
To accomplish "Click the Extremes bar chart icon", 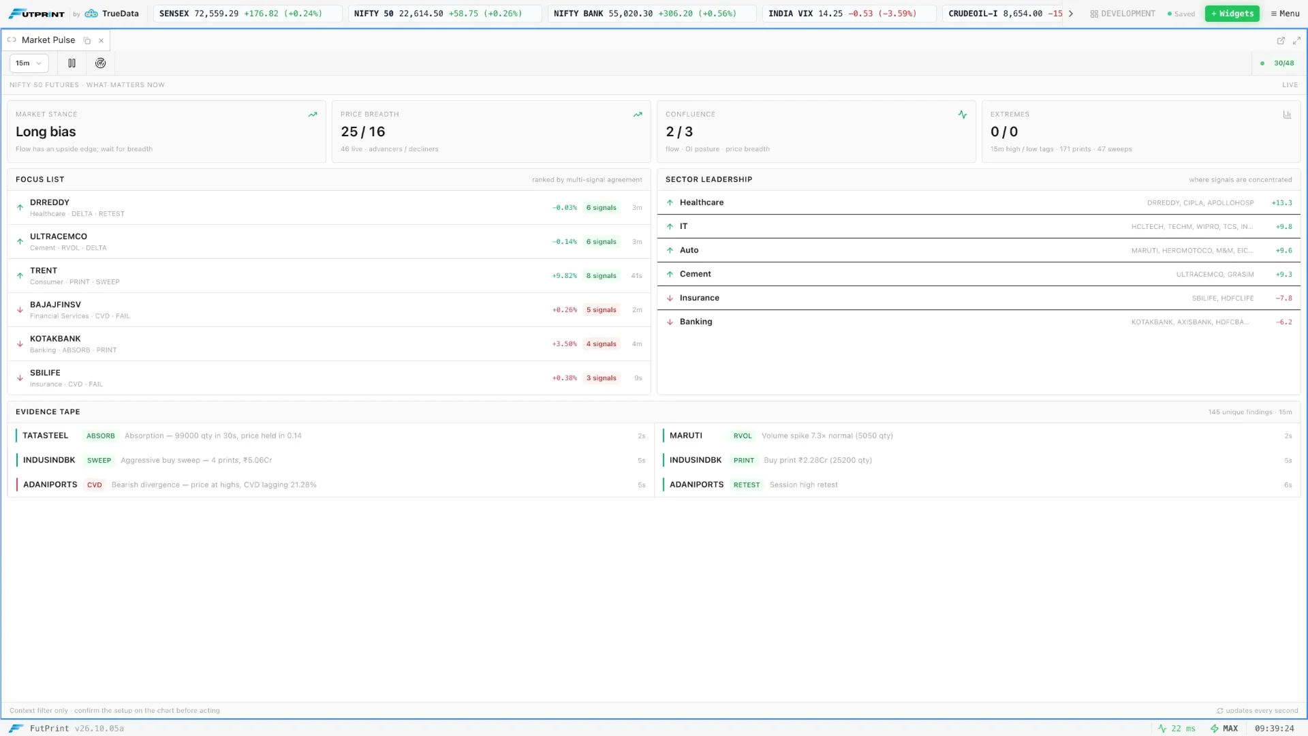I will click(1287, 114).
